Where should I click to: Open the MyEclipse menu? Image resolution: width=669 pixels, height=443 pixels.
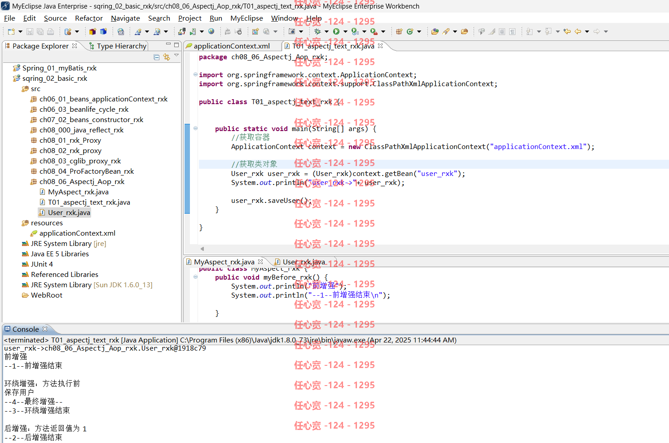246,18
